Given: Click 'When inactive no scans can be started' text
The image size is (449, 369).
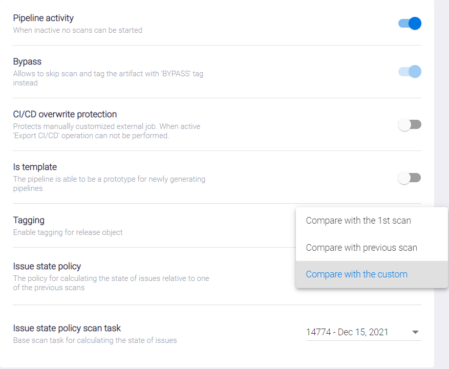Looking at the screenshot, I should pos(78,30).
